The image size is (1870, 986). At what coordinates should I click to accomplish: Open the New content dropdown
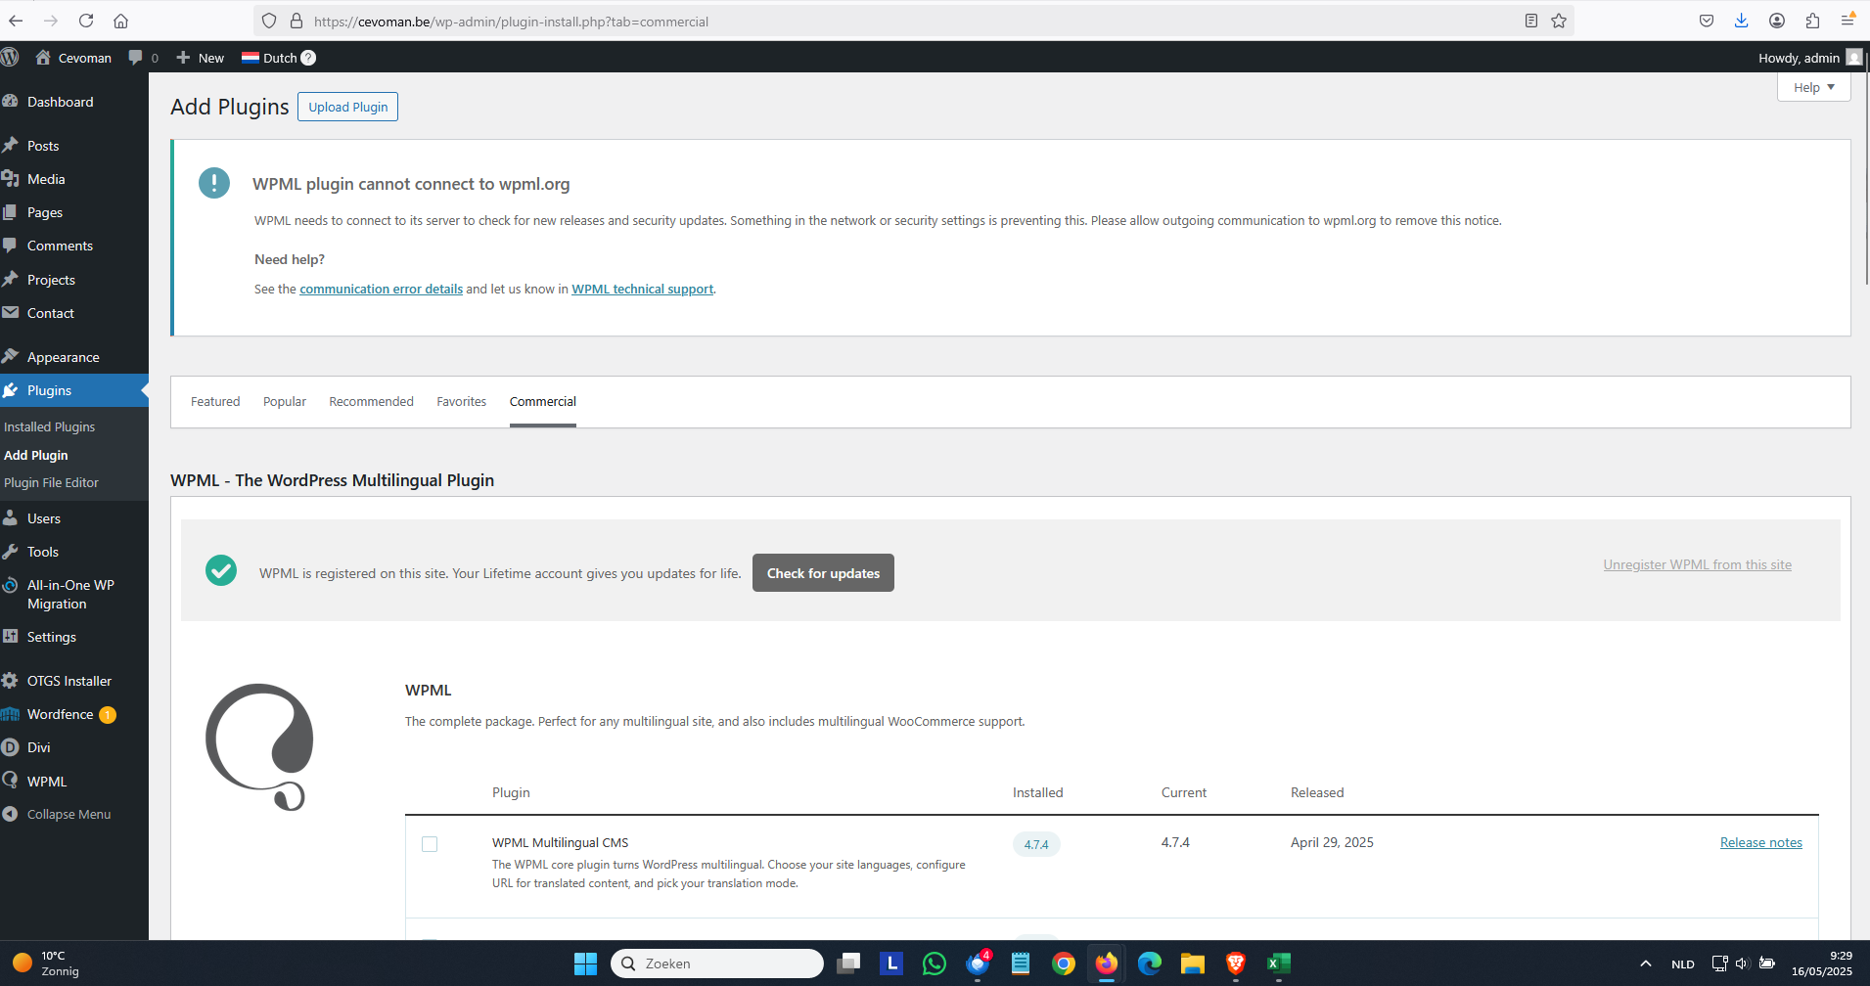coord(201,58)
